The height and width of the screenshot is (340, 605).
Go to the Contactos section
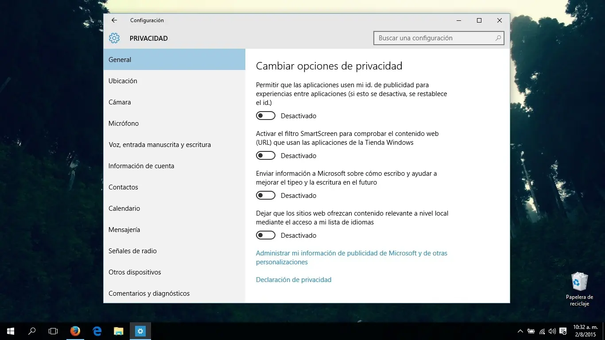pos(174,187)
